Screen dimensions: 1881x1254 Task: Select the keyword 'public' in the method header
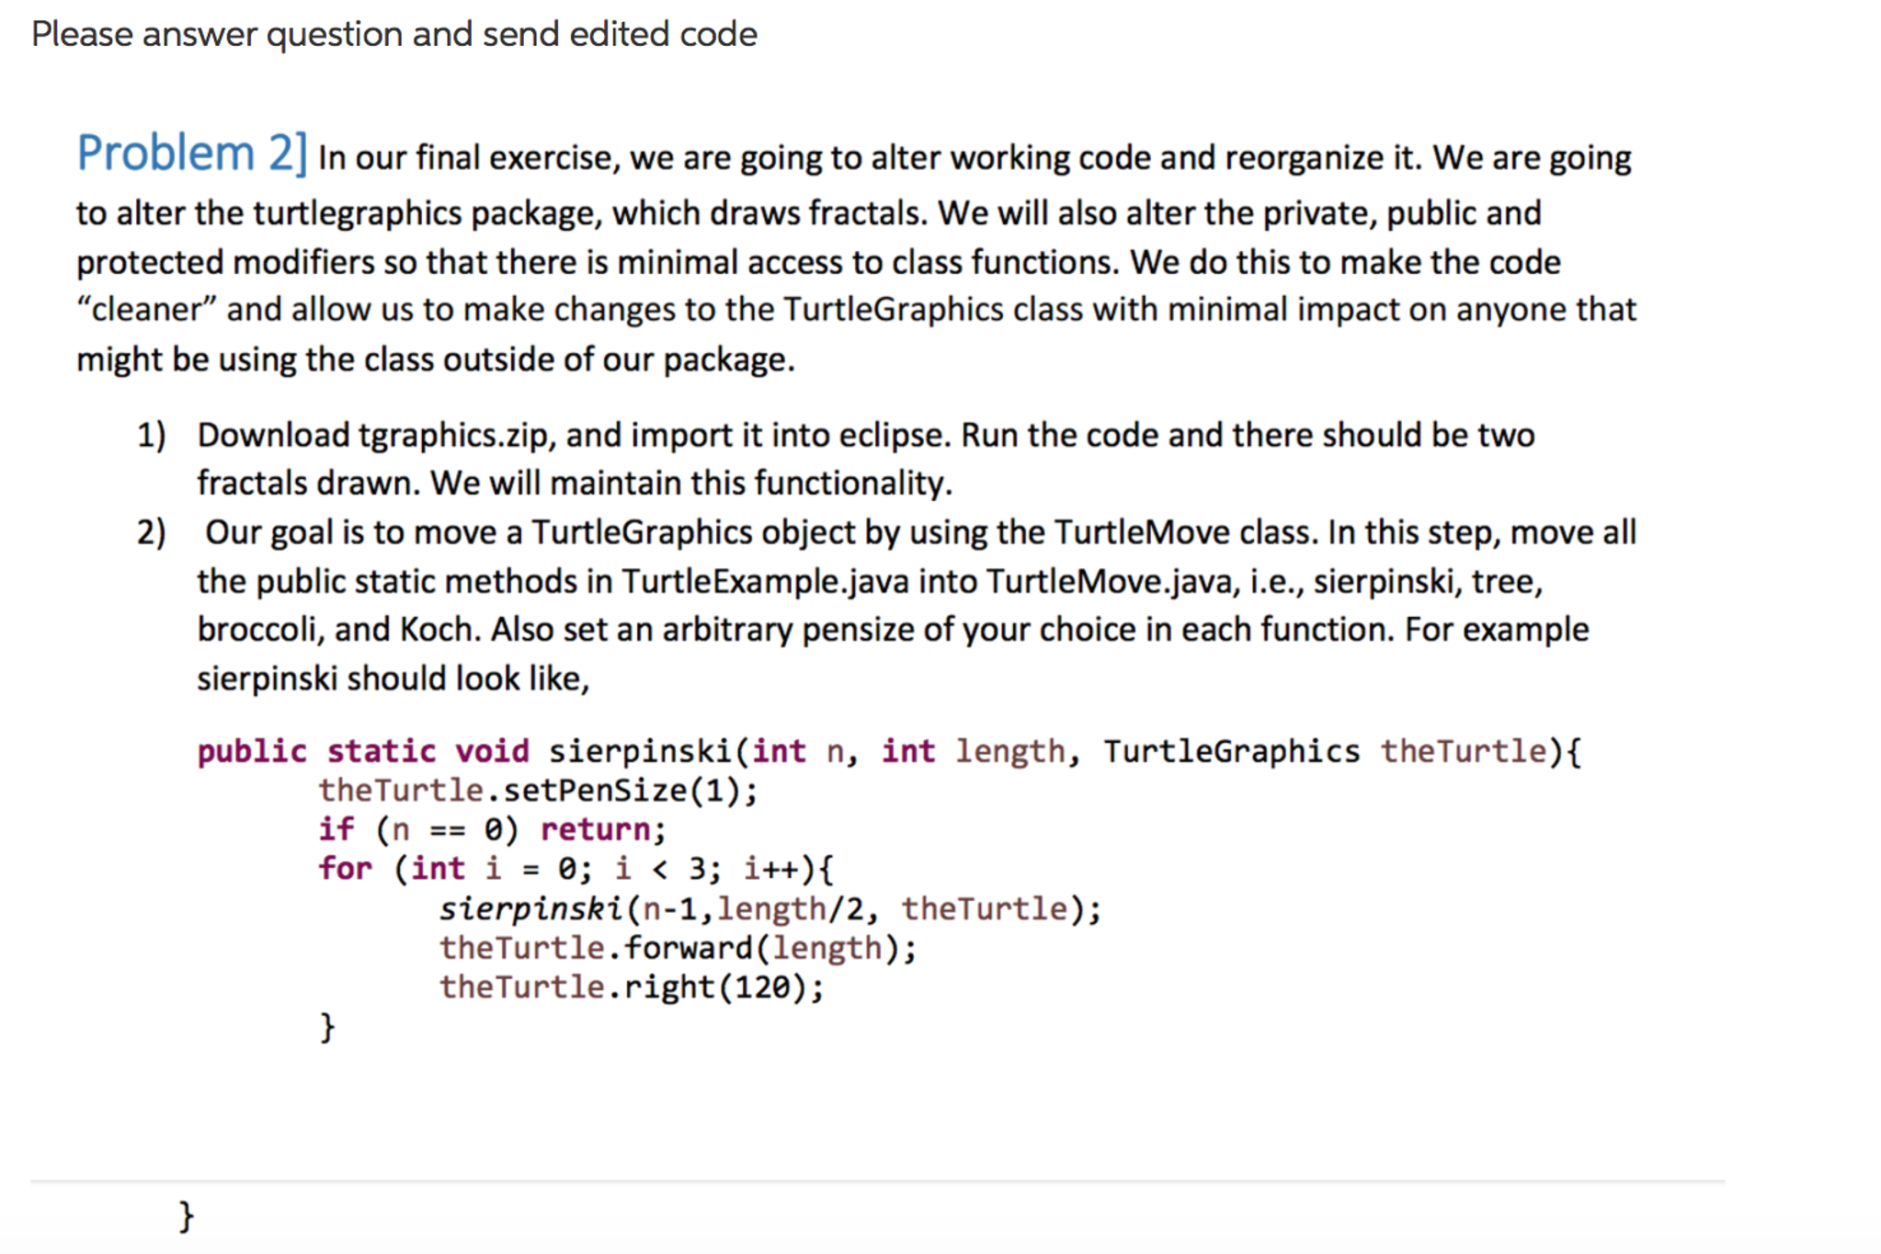(x=251, y=751)
